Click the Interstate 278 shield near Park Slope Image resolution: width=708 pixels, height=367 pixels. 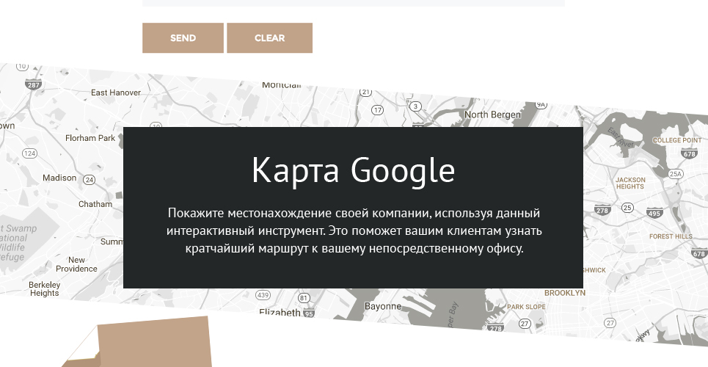click(x=496, y=329)
